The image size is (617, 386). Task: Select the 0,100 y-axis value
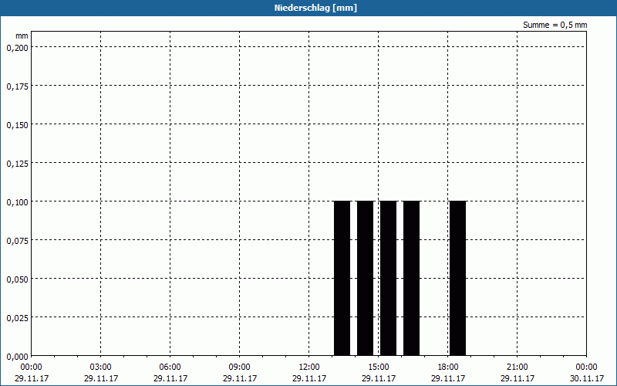(17, 202)
